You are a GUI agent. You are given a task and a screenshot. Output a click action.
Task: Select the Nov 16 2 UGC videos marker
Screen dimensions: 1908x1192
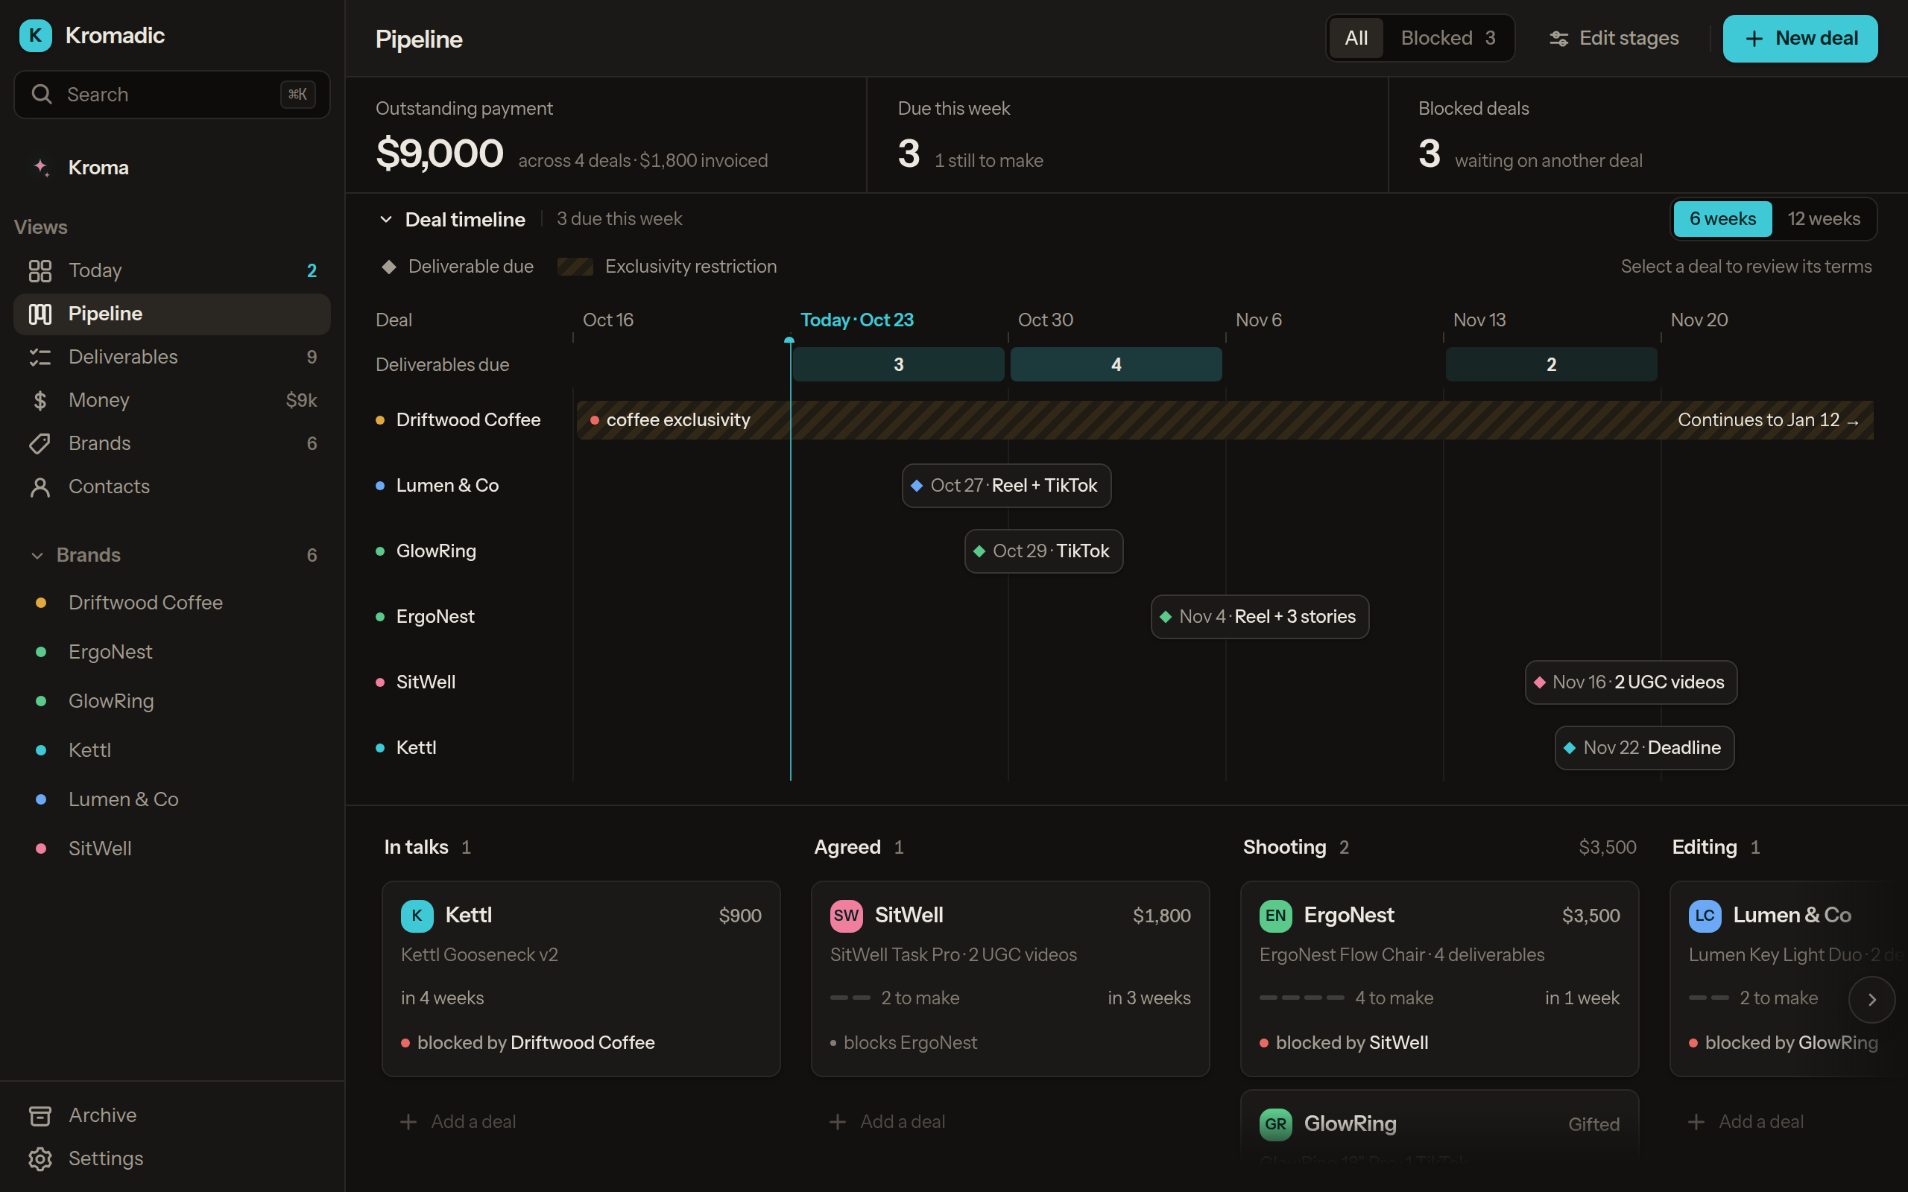coord(1631,682)
